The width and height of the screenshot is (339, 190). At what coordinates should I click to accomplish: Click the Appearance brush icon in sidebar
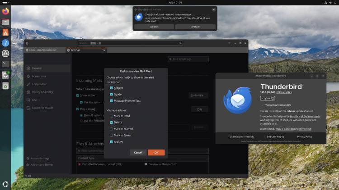(x=28, y=76)
